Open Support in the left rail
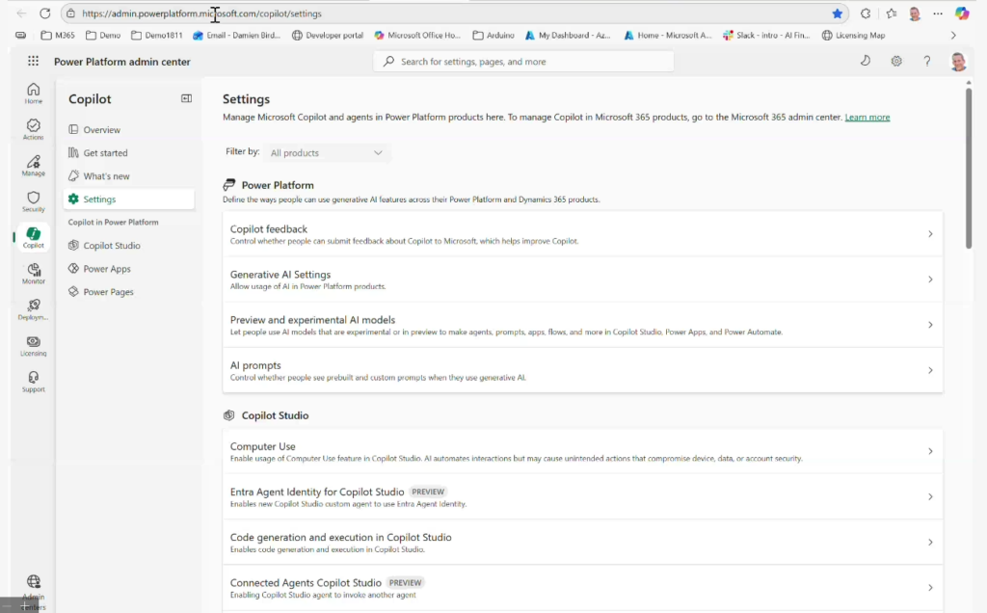The width and height of the screenshot is (987, 613). 34,382
